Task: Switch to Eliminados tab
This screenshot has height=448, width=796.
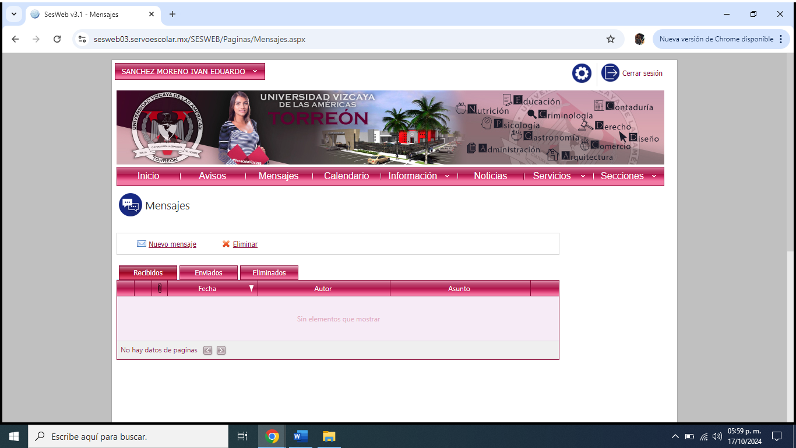Action: 269,273
